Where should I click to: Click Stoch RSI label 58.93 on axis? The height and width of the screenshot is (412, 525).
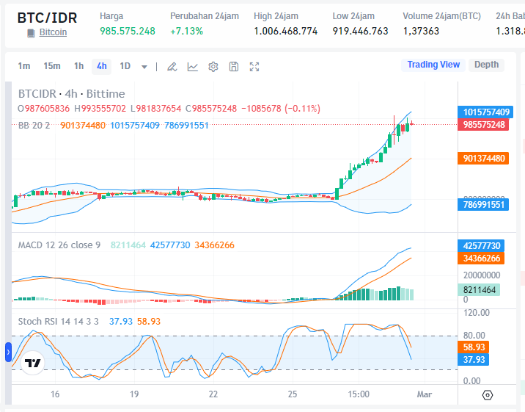pyautogui.click(x=474, y=347)
